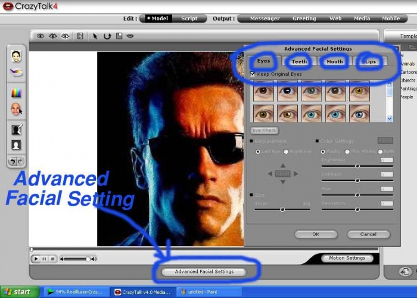Click the first eye icon in top toolbar
Image resolution: width=417 pixels, height=298 pixels.
tap(41, 36)
